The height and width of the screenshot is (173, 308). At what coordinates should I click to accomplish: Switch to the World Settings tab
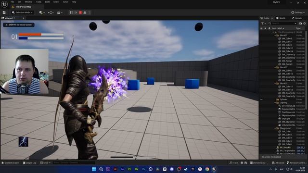[281, 18]
